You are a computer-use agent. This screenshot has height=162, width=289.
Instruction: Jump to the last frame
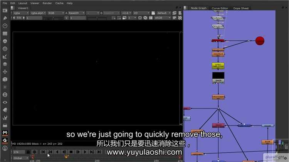coord(99,152)
